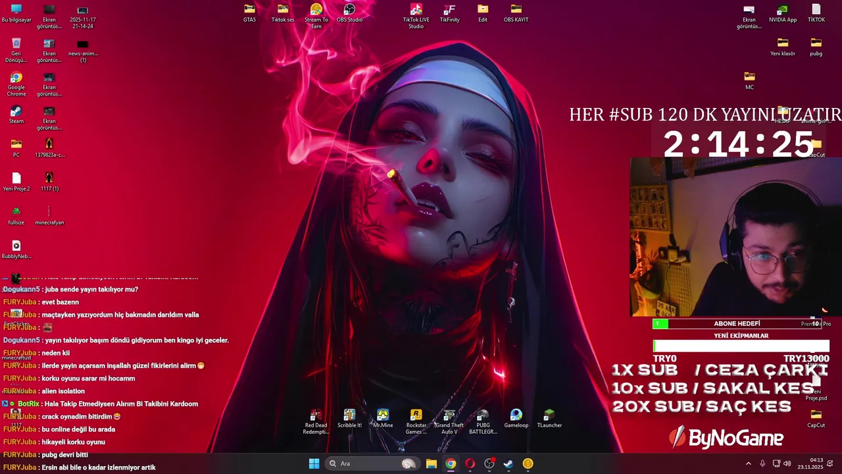Open the Bu bilgisayar desktop icon
Screen dimensions: 842x474
(x=16, y=13)
